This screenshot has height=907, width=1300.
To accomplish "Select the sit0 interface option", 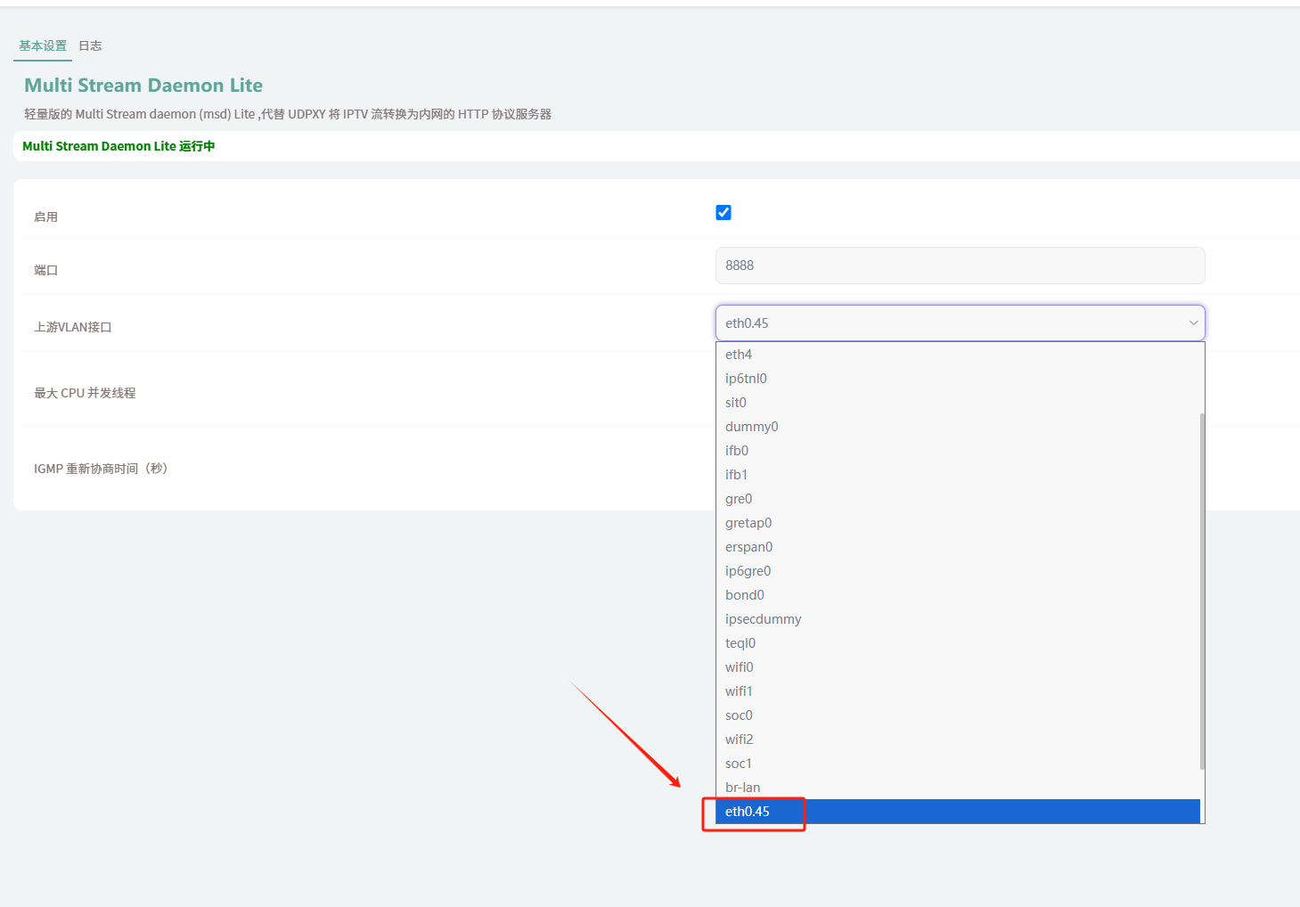I will 736,403.
